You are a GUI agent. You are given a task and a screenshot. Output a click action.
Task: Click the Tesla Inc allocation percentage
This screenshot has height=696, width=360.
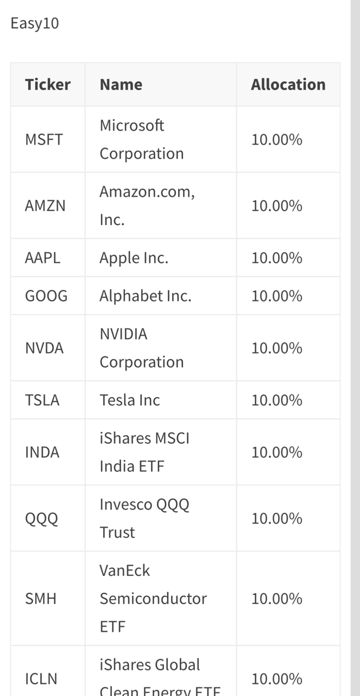coord(276,400)
